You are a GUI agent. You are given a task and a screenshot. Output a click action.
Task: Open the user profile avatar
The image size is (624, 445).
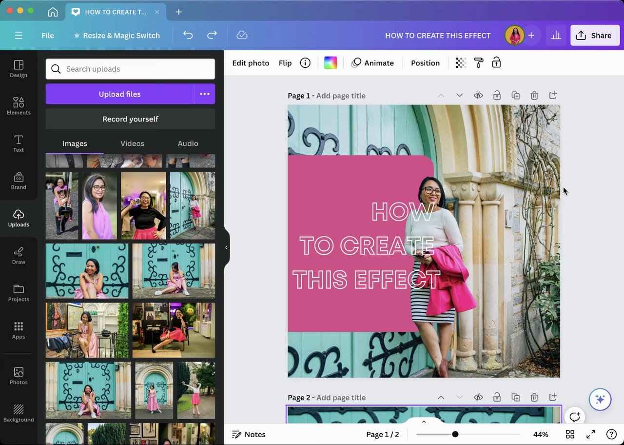point(514,36)
